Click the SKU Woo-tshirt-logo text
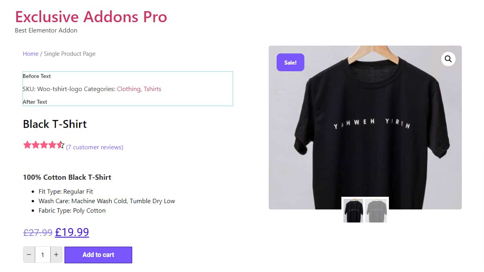Screen dimensions: 484x272 click(52, 89)
